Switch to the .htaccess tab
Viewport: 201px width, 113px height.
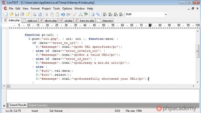tap(105, 21)
